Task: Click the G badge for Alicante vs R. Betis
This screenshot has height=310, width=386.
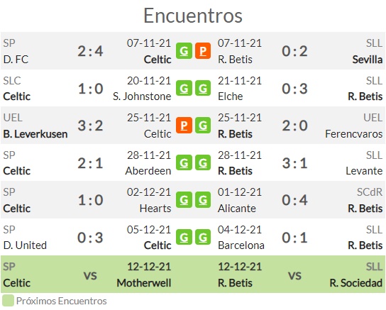Action: (203, 200)
